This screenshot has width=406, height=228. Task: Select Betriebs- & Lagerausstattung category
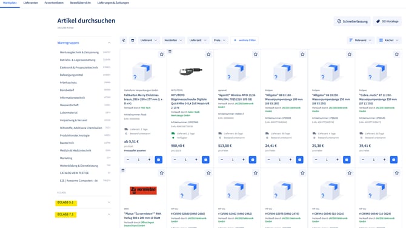[78, 60]
